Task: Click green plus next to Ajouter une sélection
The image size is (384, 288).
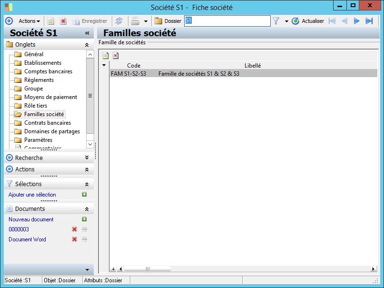Action: pyautogui.click(x=84, y=194)
